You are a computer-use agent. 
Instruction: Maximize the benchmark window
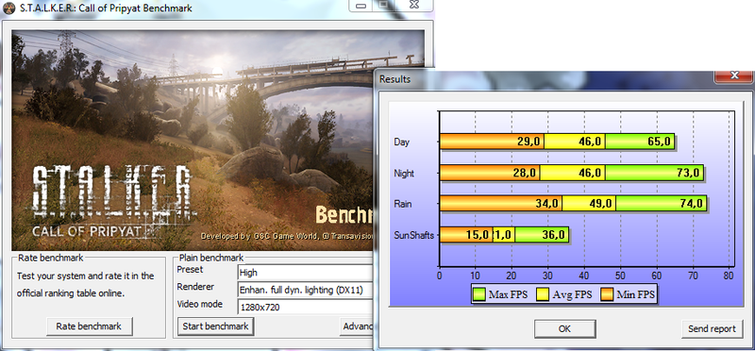click(x=384, y=6)
